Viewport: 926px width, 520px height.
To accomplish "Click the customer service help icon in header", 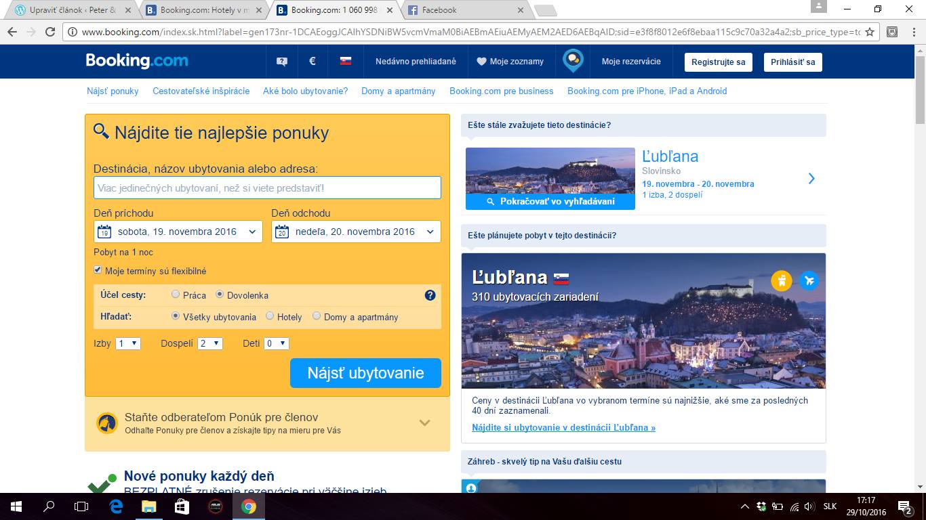I will click(282, 61).
